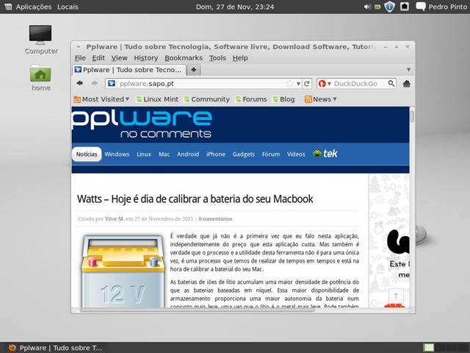
Task: Click the 0 comentários link
Action: click(215, 219)
